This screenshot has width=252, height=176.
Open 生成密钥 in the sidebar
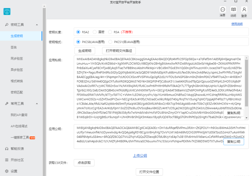21,36
